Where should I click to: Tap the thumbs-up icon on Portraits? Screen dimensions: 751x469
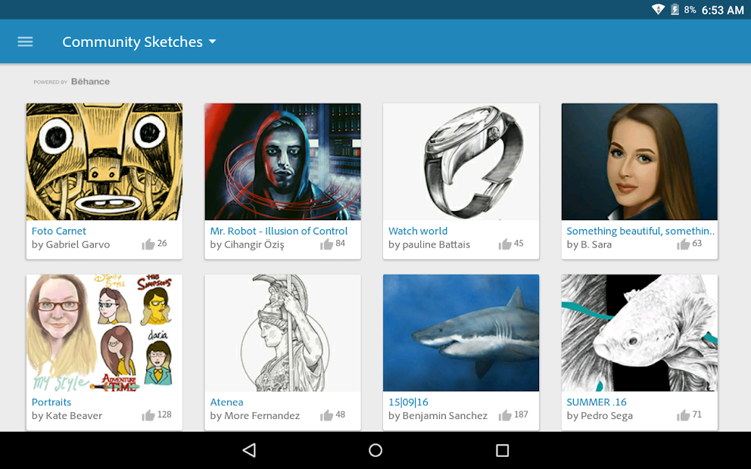point(148,415)
